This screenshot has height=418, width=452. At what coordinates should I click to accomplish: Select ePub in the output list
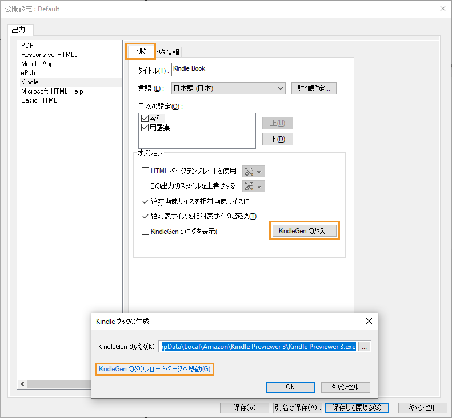click(28, 73)
